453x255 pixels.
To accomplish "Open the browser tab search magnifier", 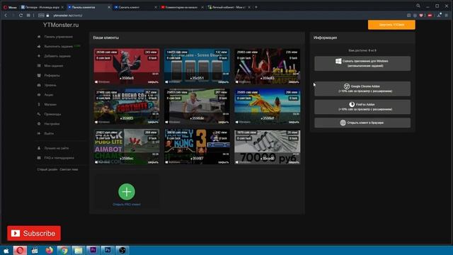I will click(x=418, y=6).
